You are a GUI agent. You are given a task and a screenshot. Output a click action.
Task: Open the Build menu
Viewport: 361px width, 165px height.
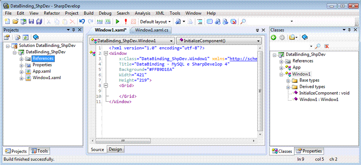click(89, 13)
